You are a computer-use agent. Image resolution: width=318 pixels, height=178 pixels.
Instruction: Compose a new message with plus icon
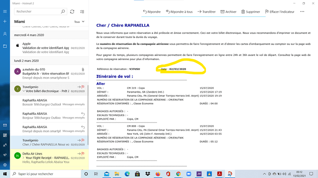click(5, 22)
